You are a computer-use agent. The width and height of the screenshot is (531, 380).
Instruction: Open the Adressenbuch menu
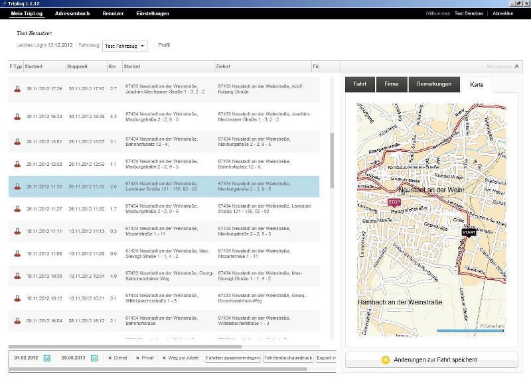72,13
